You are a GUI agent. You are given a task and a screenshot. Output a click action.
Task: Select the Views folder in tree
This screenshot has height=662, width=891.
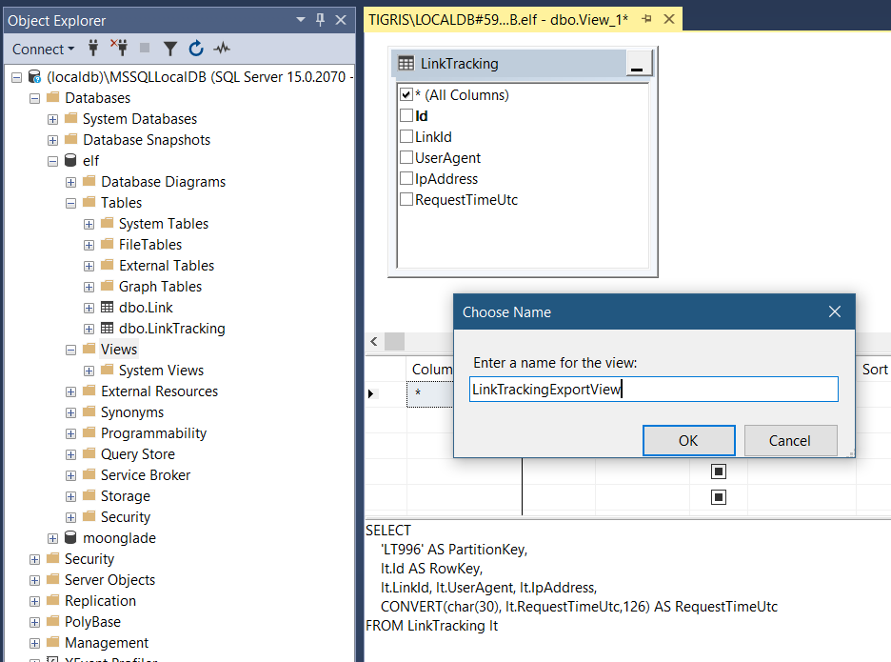click(119, 349)
